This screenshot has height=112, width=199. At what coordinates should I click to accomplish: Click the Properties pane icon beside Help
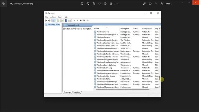(x=69, y=21)
